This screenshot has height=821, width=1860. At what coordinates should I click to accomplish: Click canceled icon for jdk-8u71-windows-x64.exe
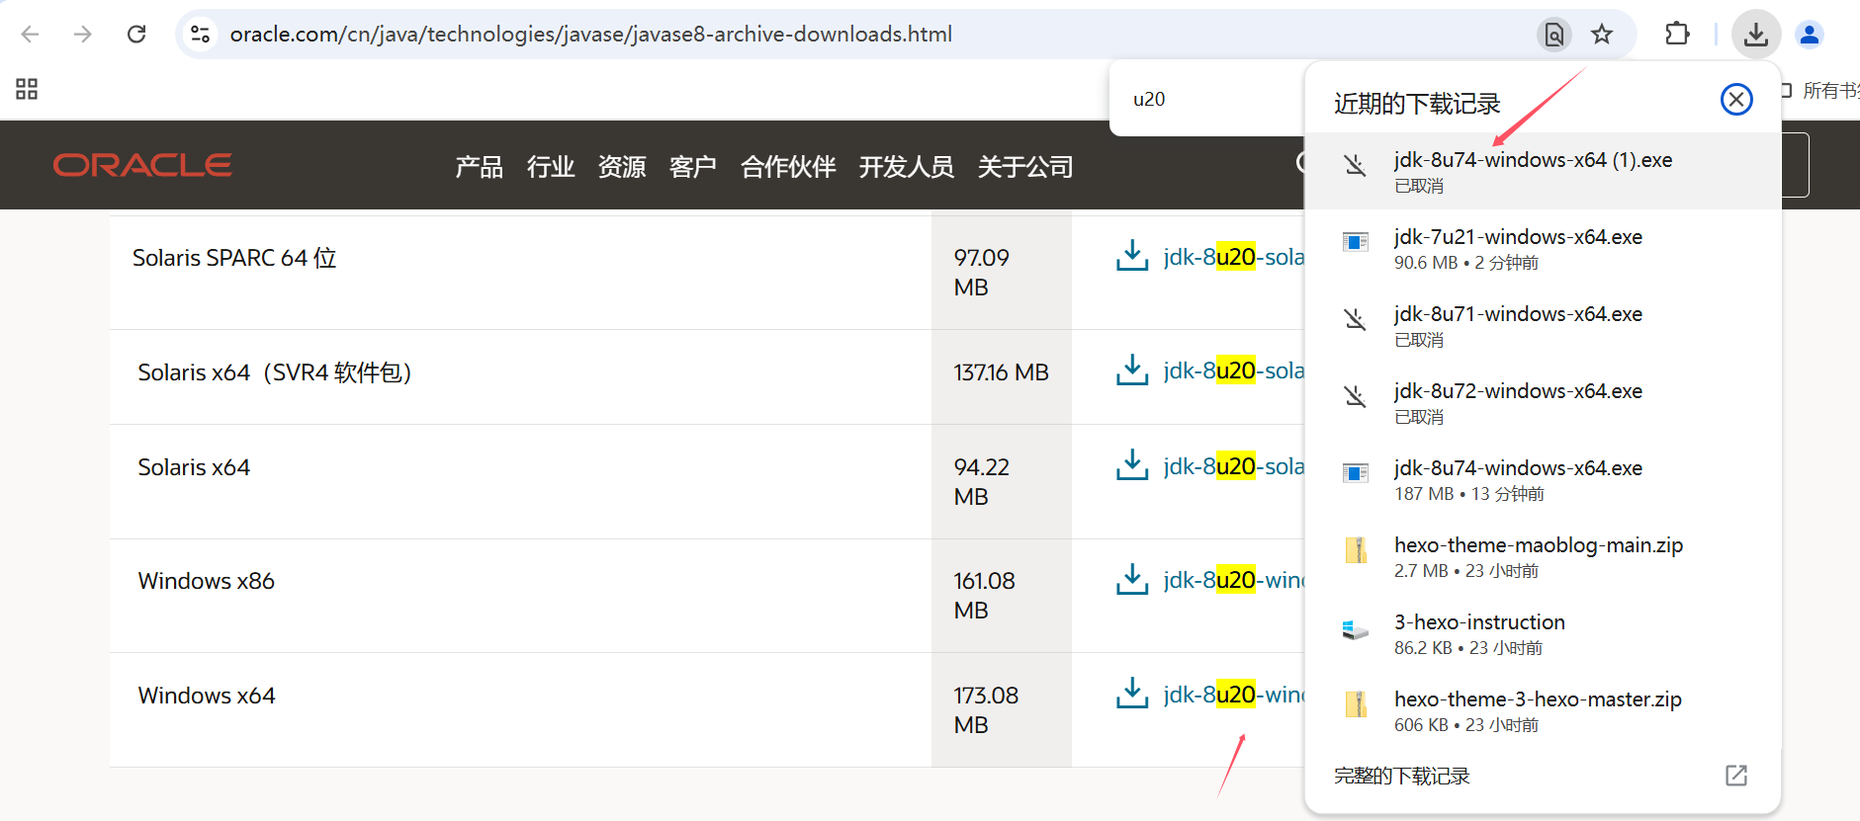click(x=1355, y=319)
